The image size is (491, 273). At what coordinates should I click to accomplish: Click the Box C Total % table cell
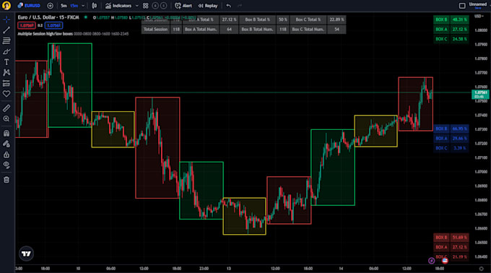click(x=308, y=19)
